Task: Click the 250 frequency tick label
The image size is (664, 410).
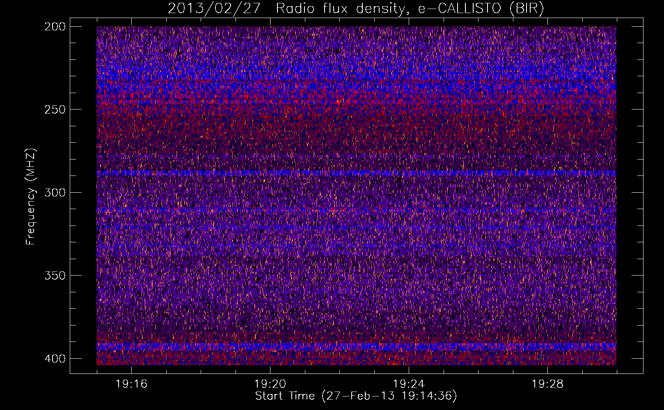Action: [55, 109]
